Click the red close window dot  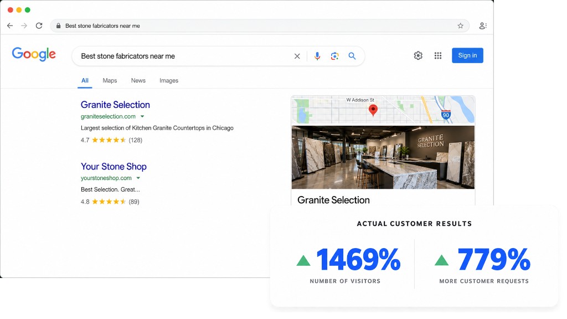10,10
